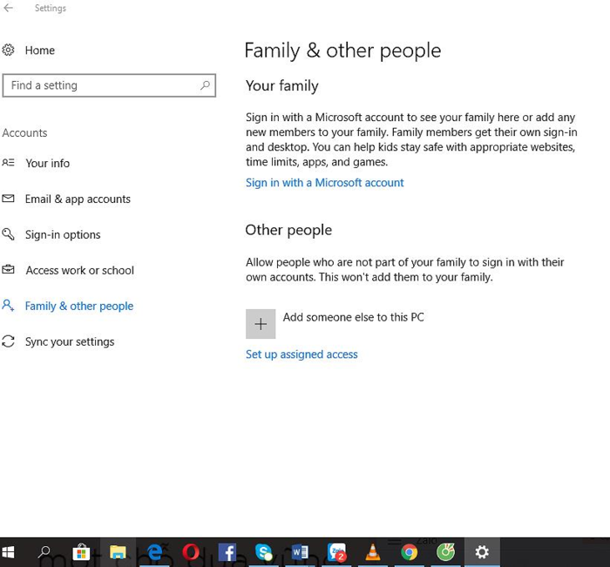Click the magnifier icon in search box
Viewport: 610px width, 567px height.
point(205,85)
